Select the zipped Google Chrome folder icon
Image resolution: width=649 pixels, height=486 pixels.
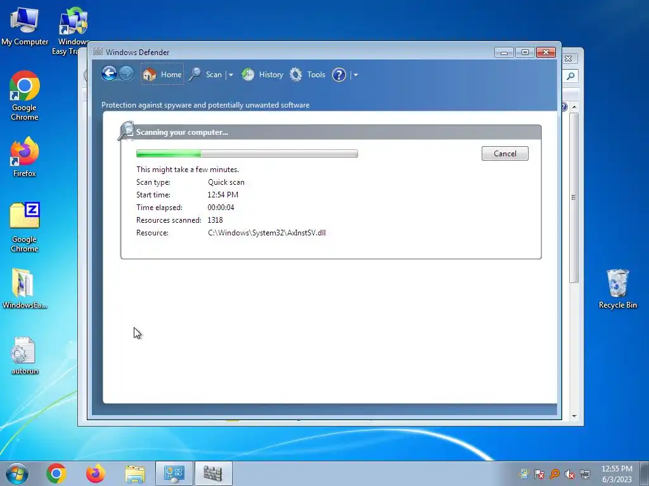(25, 227)
